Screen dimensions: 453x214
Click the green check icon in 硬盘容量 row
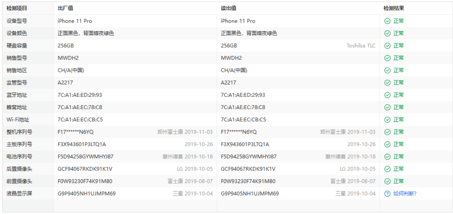387,46
